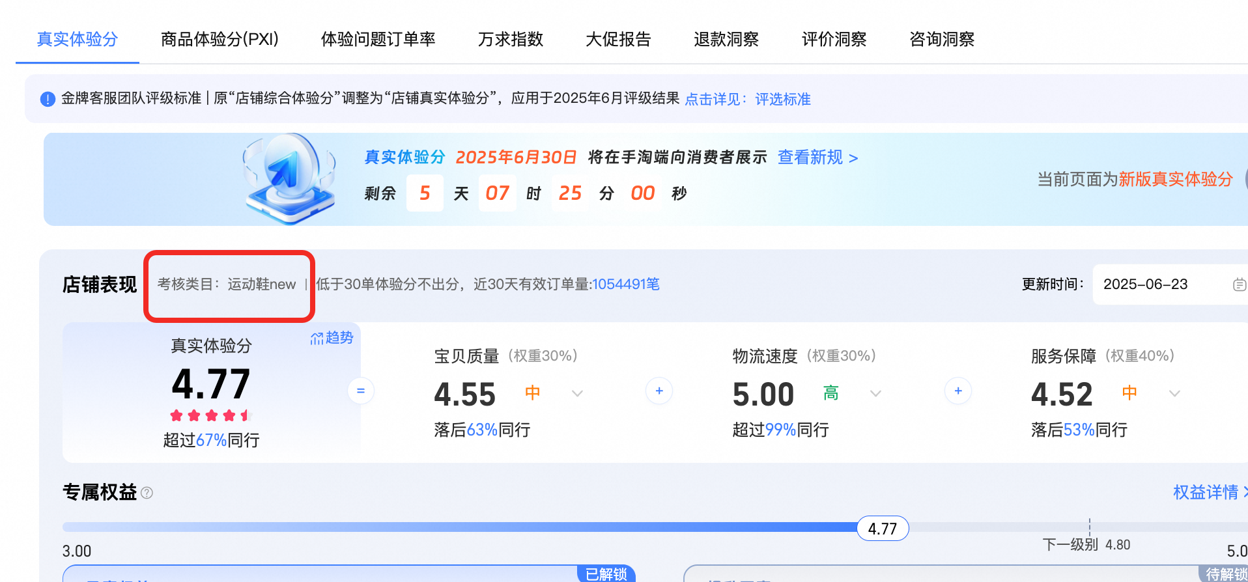Click the 5.00 物流速度 score

point(763,395)
